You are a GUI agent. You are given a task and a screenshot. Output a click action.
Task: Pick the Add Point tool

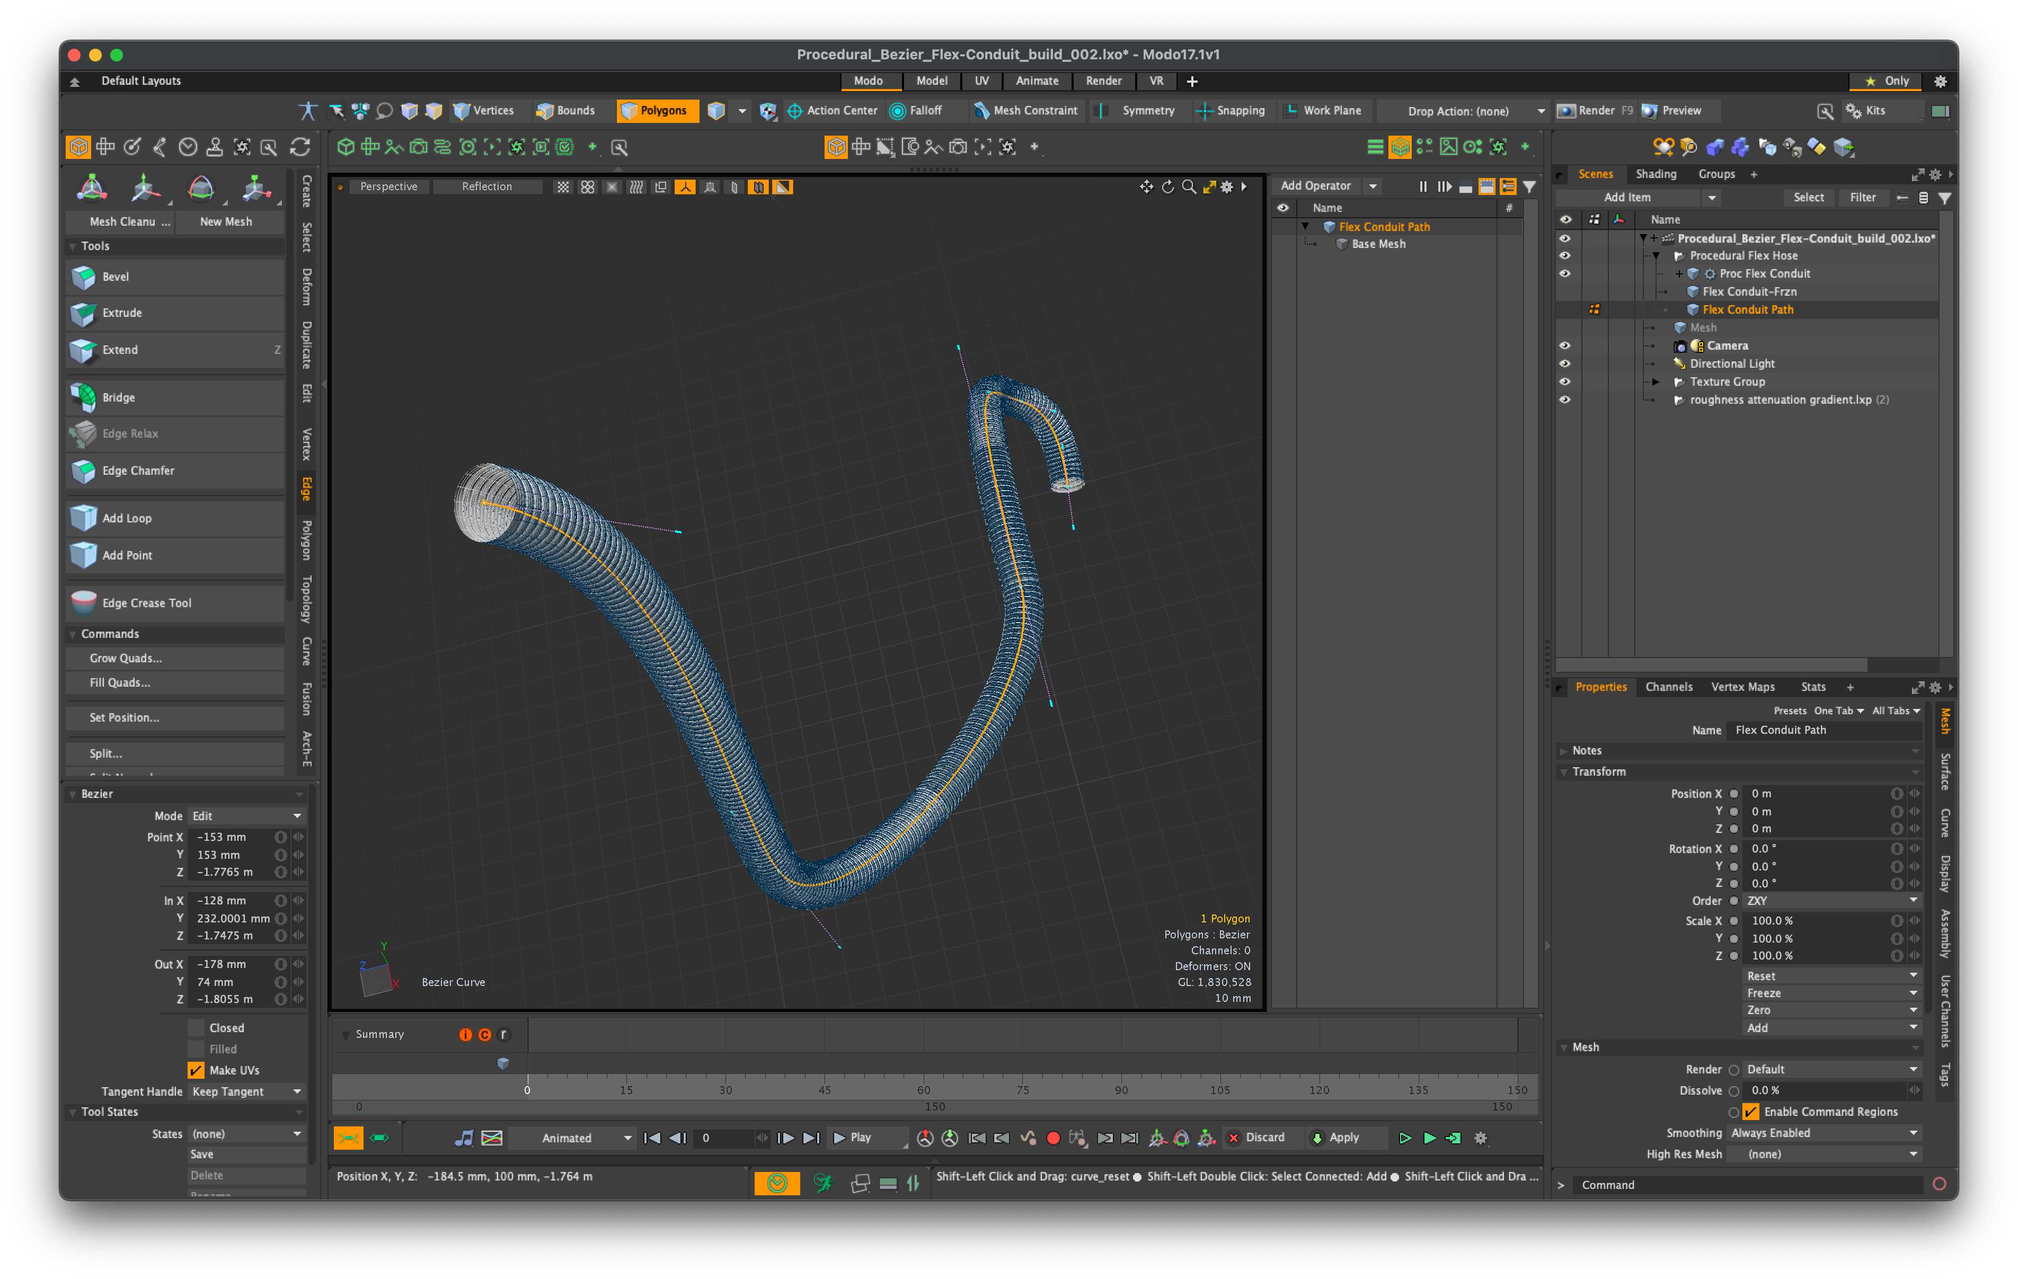click(x=175, y=555)
